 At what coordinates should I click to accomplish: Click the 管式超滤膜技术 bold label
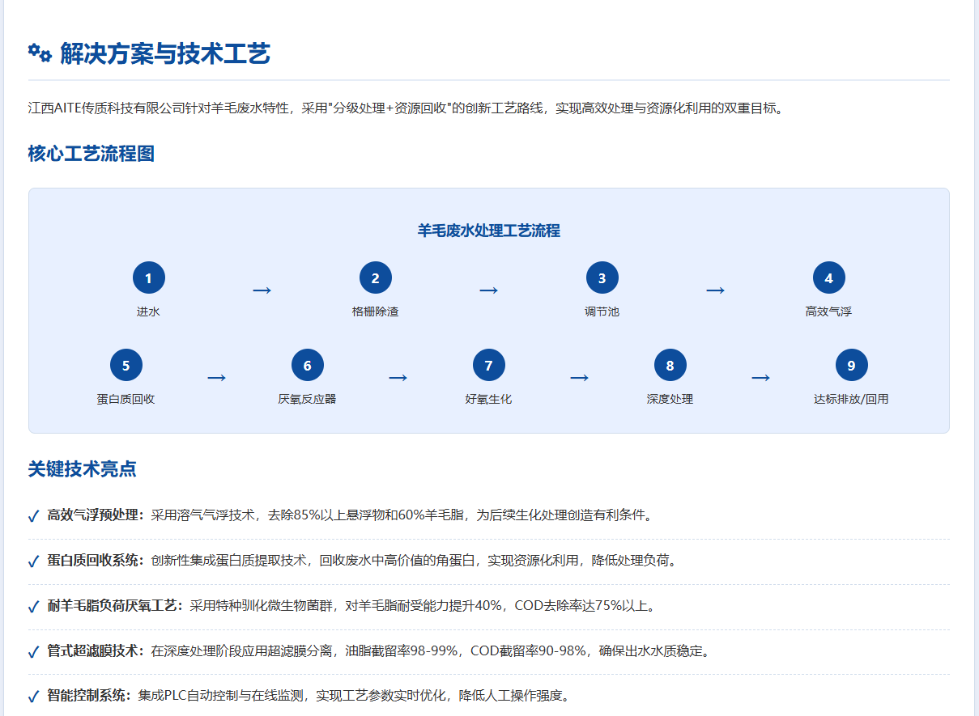tap(96, 651)
